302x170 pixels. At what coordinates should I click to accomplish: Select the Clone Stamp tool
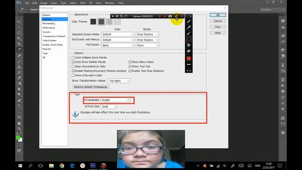click(x=19, y=67)
